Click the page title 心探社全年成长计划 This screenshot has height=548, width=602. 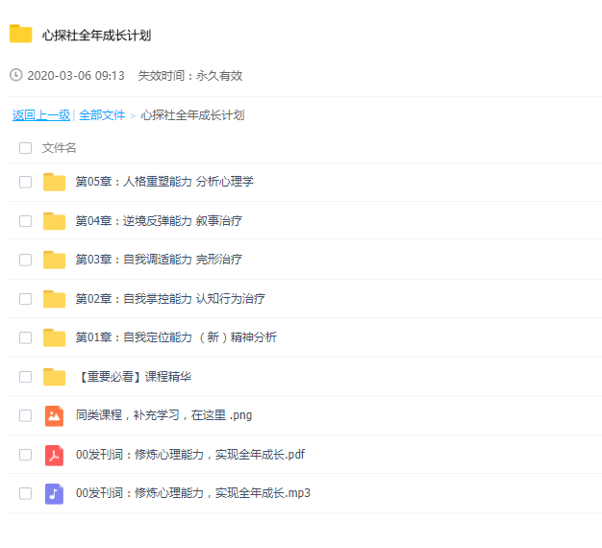pyautogui.click(x=96, y=36)
